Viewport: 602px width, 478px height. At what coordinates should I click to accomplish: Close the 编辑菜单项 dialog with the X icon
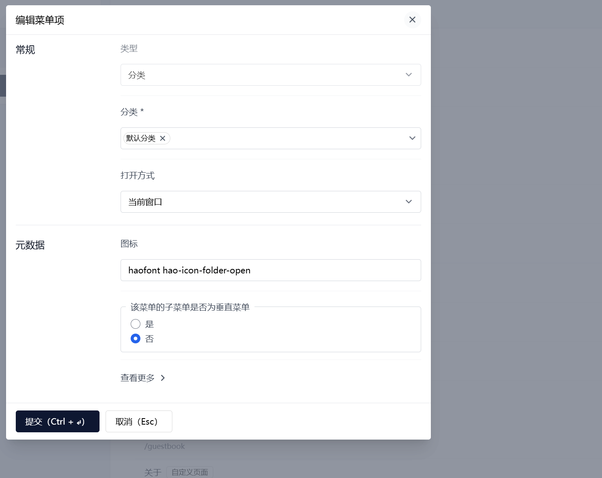tap(412, 20)
